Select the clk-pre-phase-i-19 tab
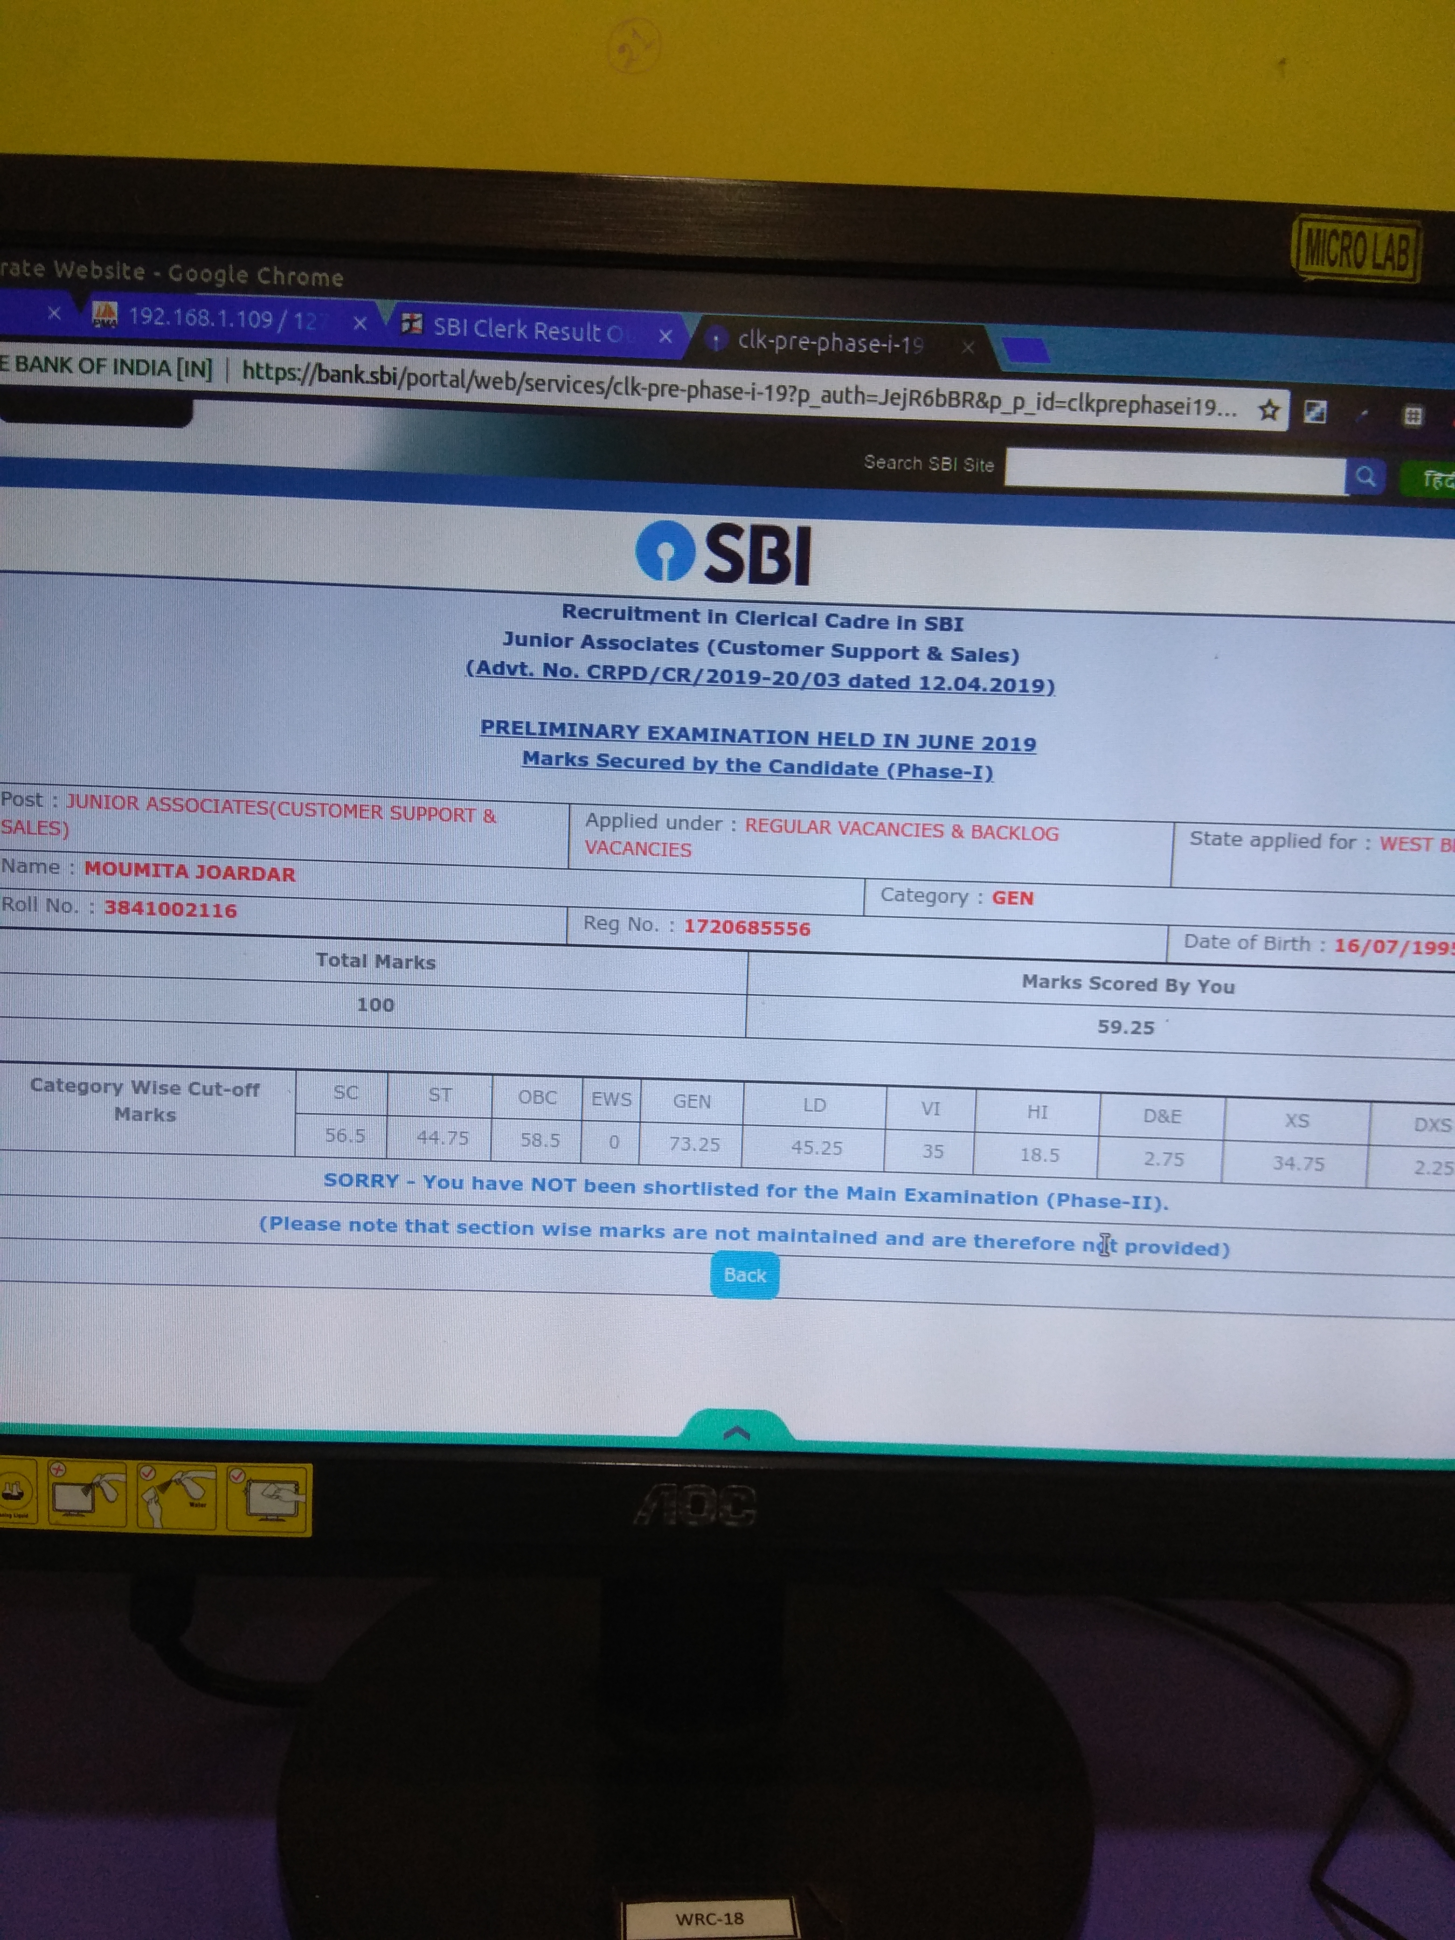This screenshot has width=1455, height=1940. tap(829, 342)
